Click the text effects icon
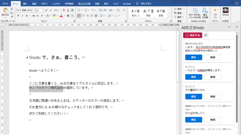Image resolution: width=241 pixels, height=135 pixels. coord(47,15)
